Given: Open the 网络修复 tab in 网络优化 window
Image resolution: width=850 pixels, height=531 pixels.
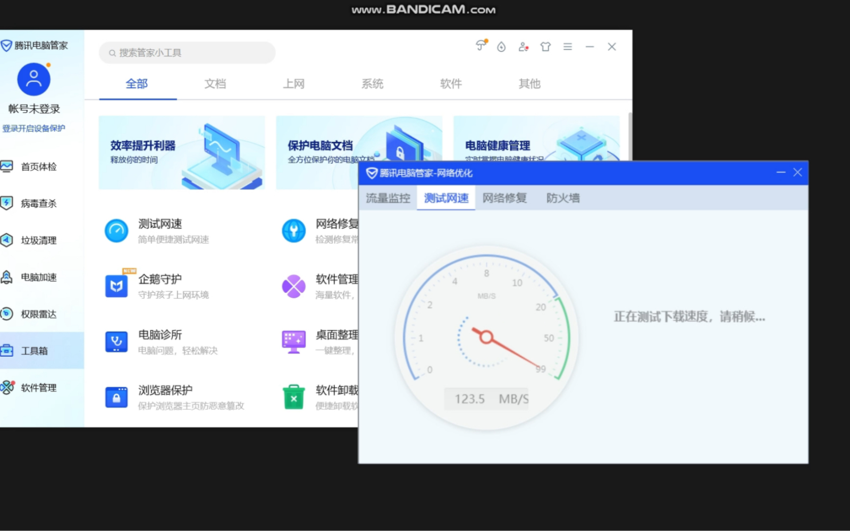Looking at the screenshot, I should coord(504,198).
